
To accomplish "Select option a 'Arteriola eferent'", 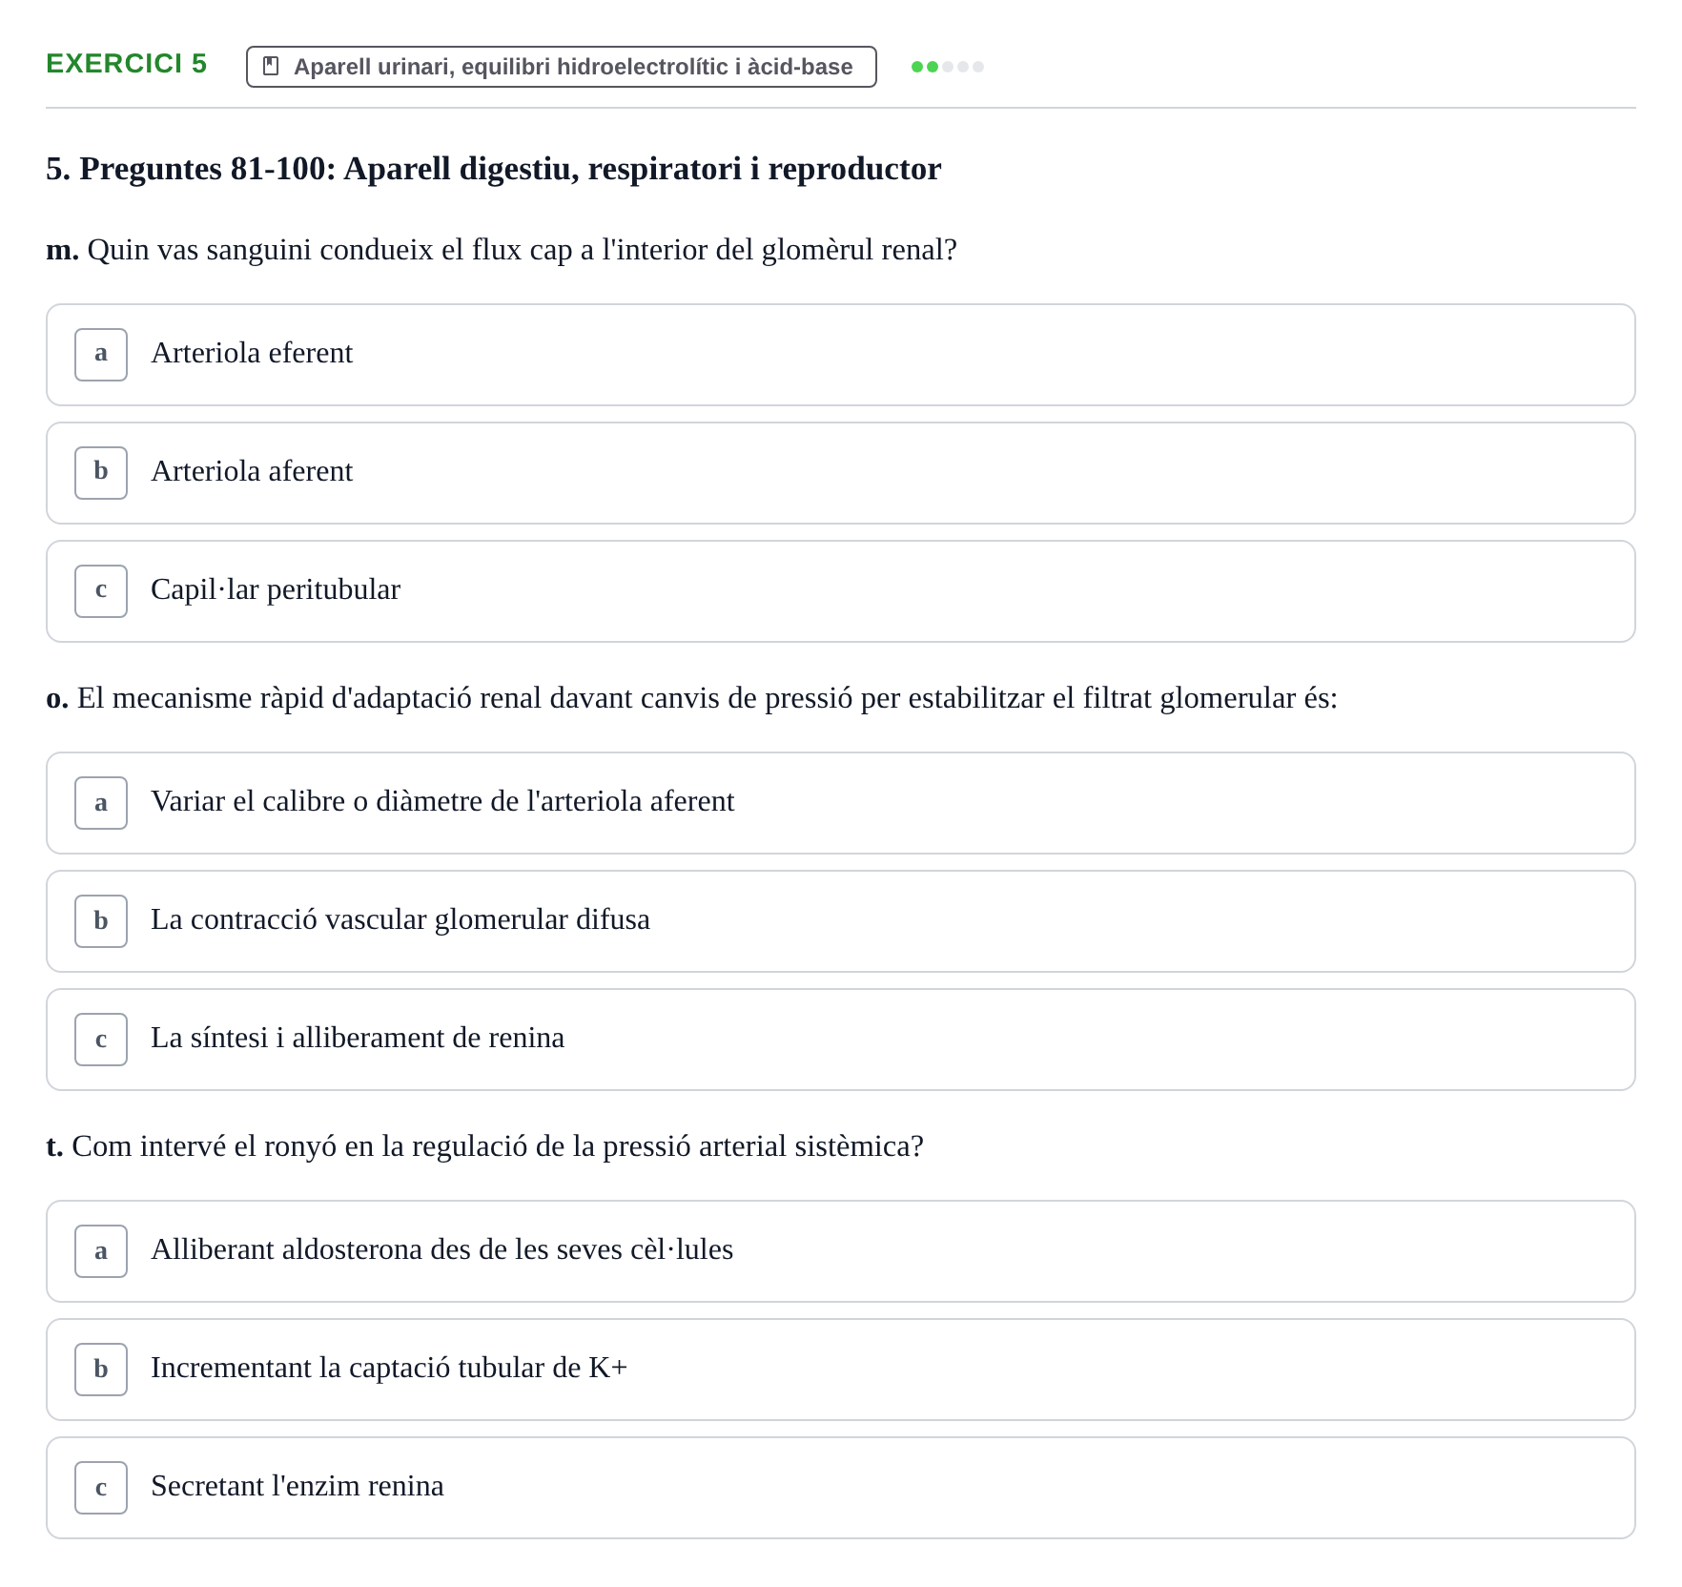I will click(x=840, y=355).
